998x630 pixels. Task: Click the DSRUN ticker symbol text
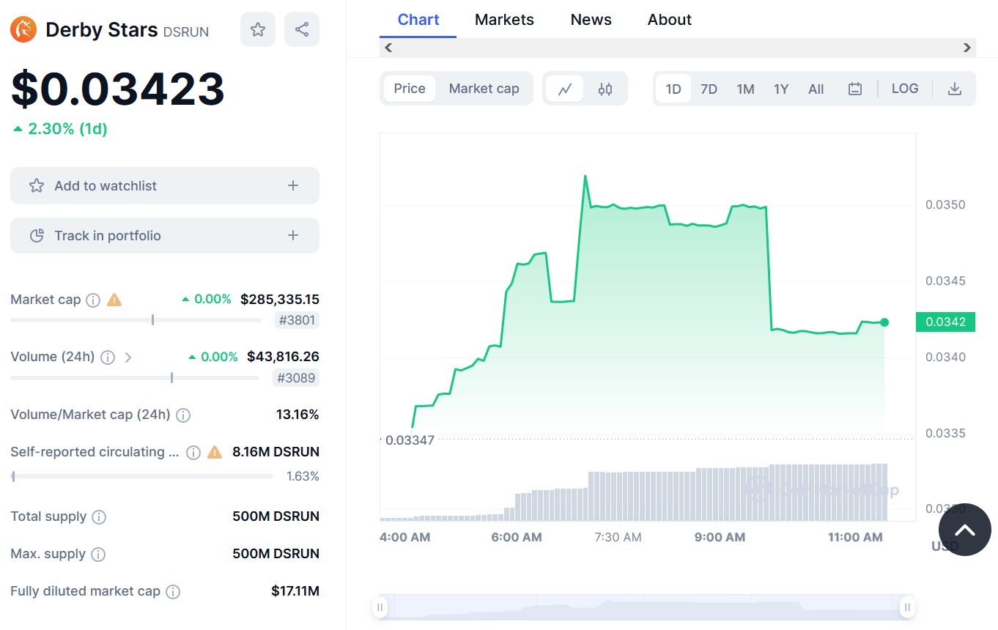pyautogui.click(x=186, y=31)
